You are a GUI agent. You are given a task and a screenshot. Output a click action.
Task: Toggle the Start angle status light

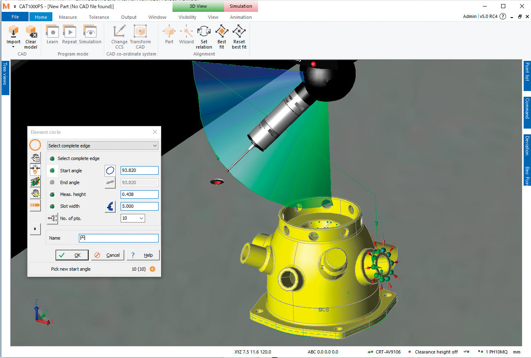click(52, 171)
